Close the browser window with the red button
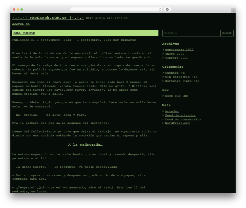The width and height of the screenshot is (246, 208). pos(14,10)
